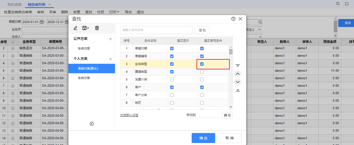354x145 pixels.
Task: Open help via the question mark icon
Action: click(x=233, y=19)
